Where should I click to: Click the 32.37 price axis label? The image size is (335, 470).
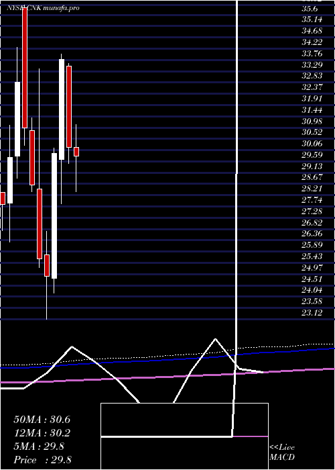click(x=312, y=87)
